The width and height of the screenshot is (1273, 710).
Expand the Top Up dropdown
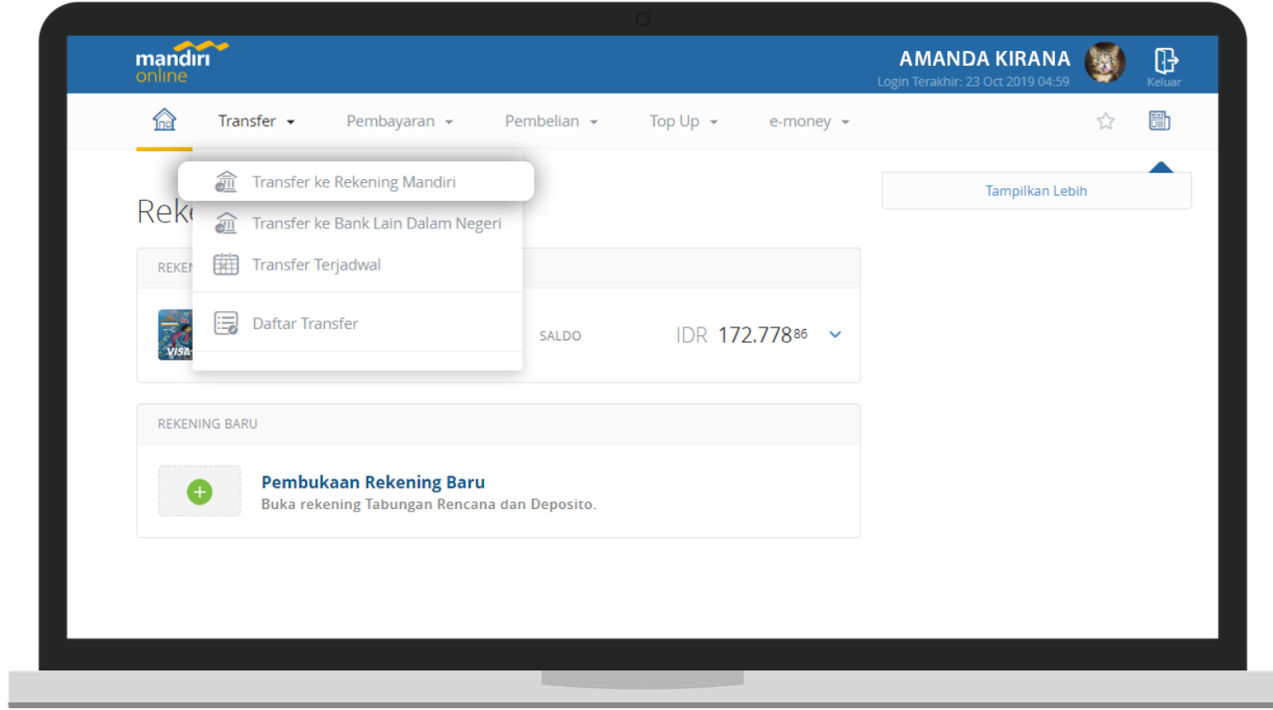click(683, 121)
